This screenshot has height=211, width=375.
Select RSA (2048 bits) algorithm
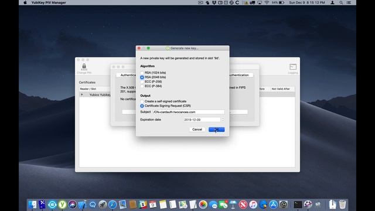click(x=142, y=77)
